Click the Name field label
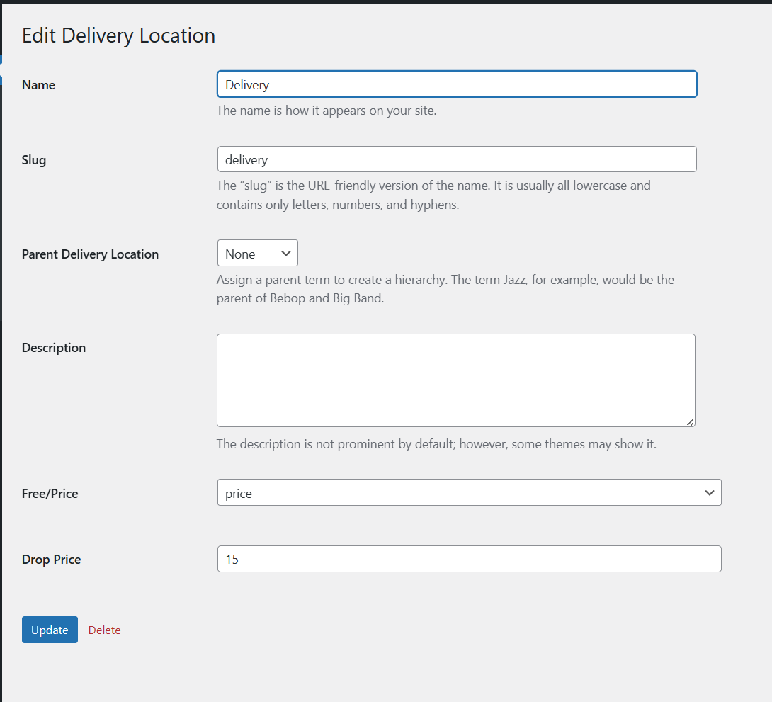 (38, 85)
